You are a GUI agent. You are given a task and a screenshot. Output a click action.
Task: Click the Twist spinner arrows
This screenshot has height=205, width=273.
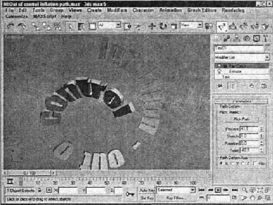click(x=262, y=150)
